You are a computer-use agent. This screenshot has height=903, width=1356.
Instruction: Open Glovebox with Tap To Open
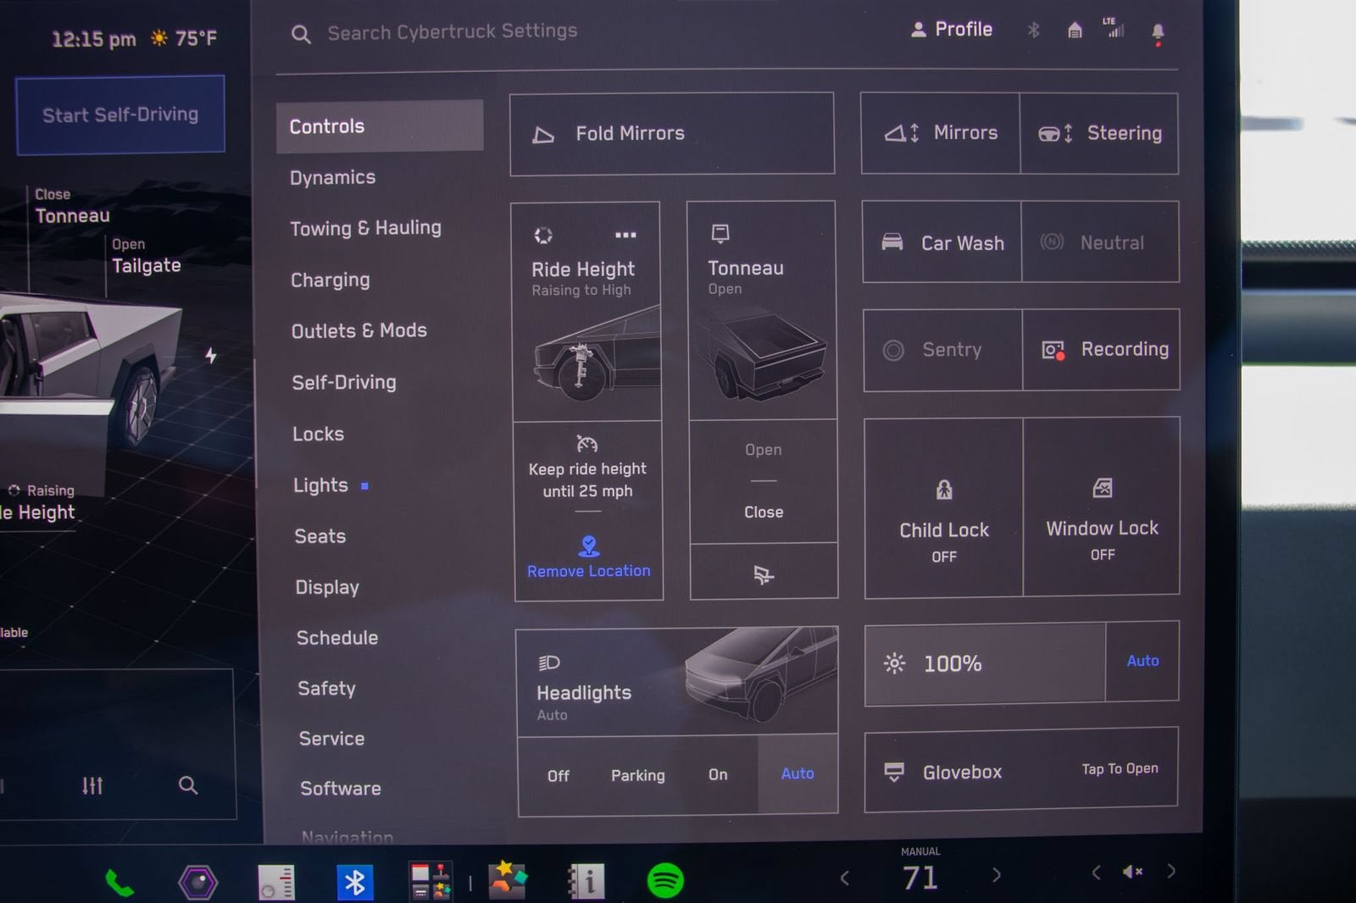[1021, 771]
